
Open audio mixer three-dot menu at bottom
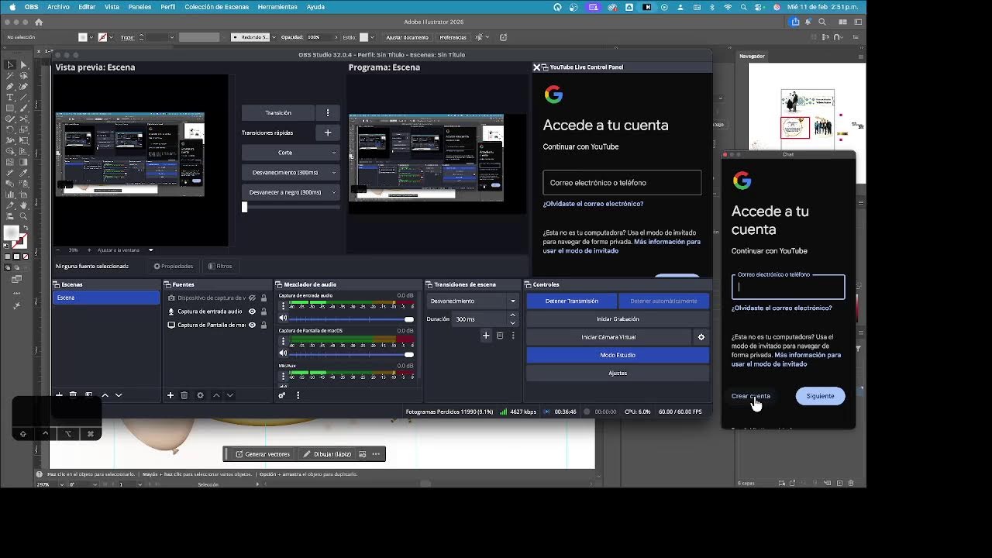[x=298, y=395]
